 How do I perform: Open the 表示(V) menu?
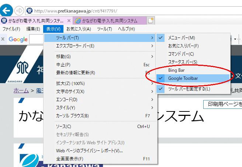tap(53, 29)
